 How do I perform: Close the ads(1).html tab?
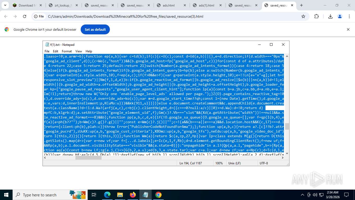(x=221, y=5)
